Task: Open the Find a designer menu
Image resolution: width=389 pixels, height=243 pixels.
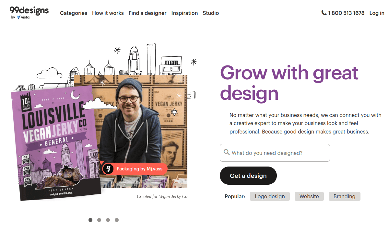Action: (147, 13)
